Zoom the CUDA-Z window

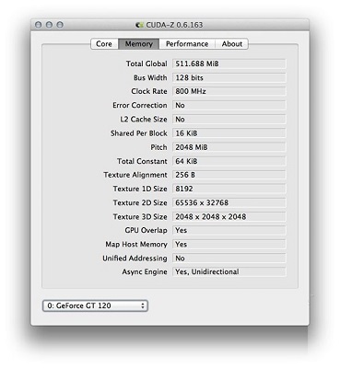tap(60, 25)
